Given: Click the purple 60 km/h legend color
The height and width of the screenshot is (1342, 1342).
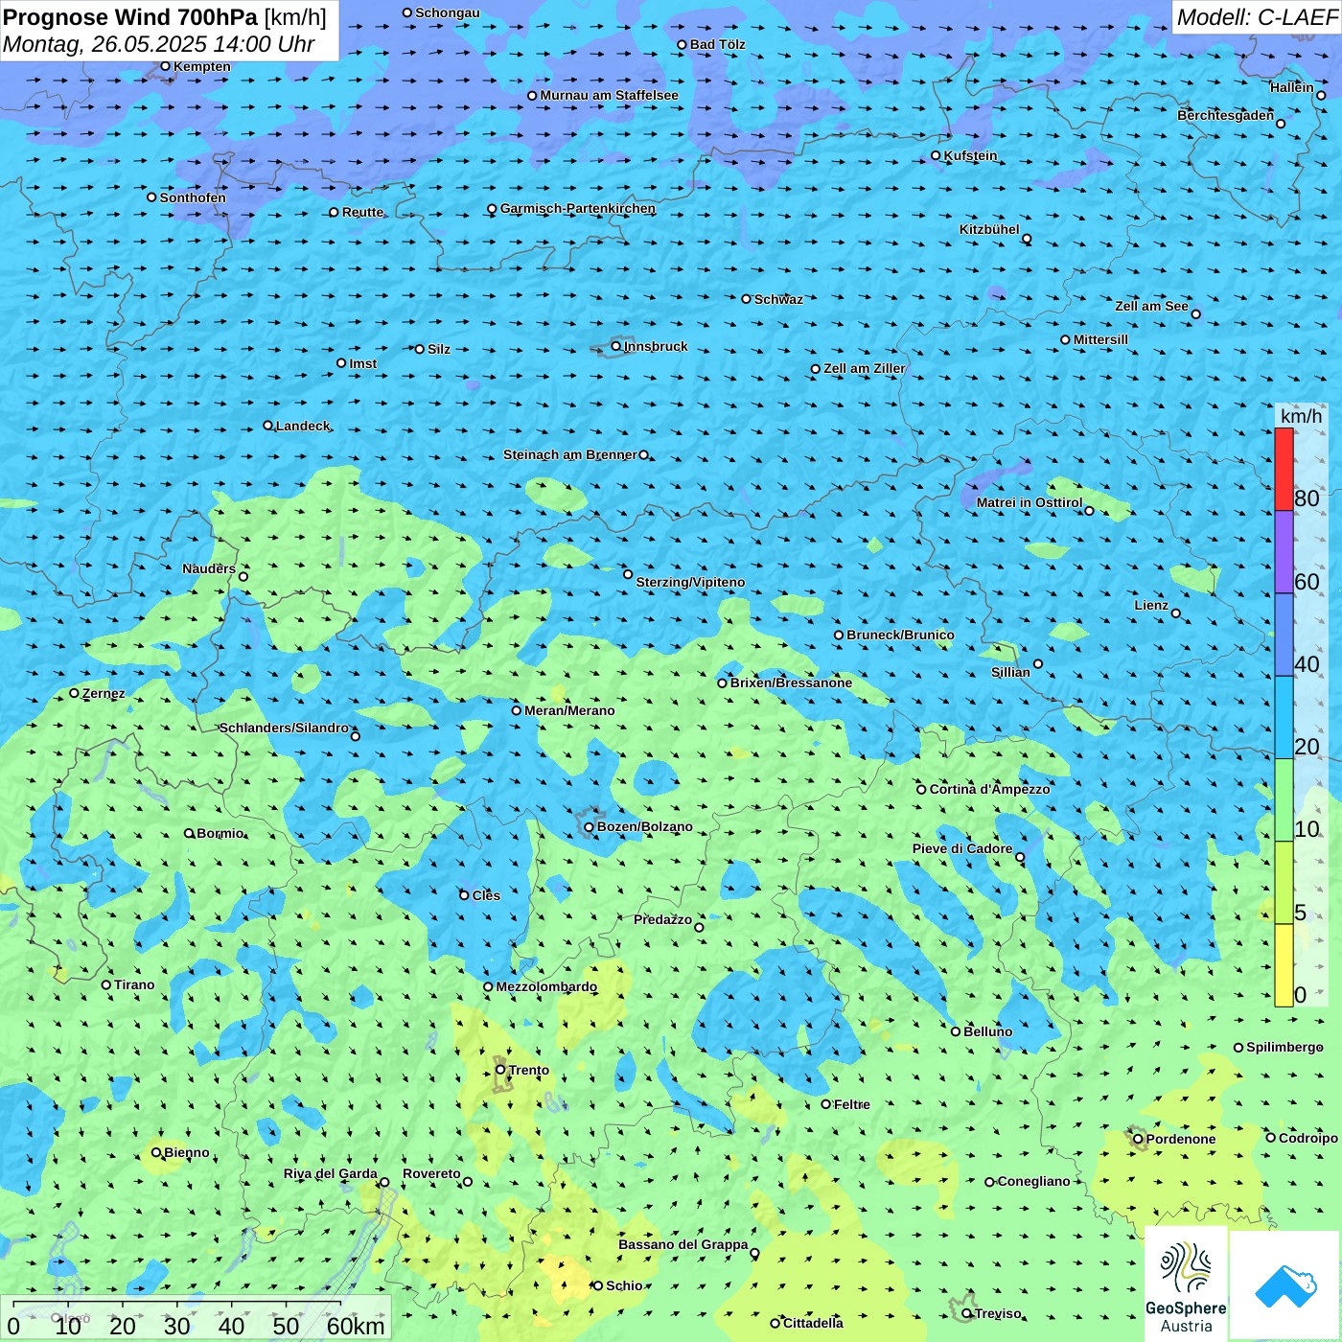Looking at the screenshot, I should coord(1284,552).
